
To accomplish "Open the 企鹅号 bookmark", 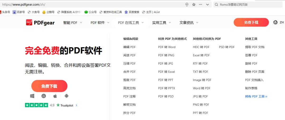I will coord(48,12).
